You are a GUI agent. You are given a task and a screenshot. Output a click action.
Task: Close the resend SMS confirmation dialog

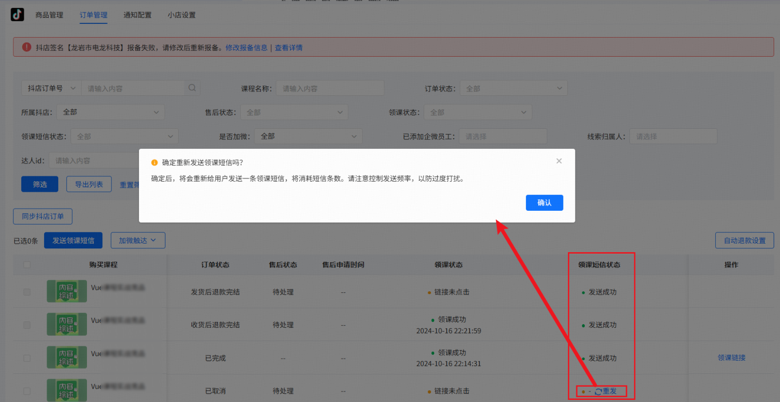pyautogui.click(x=558, y=160)
